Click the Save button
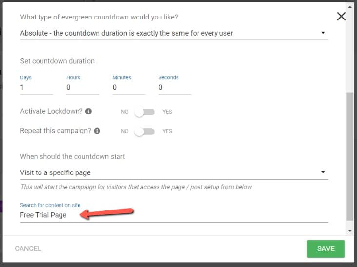This screenshot has width=357, height=267. [326, 248]
